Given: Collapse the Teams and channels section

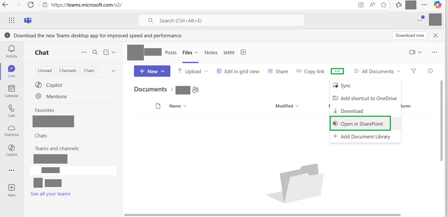Looking at the screenshot, I should [x=57, y=148].
